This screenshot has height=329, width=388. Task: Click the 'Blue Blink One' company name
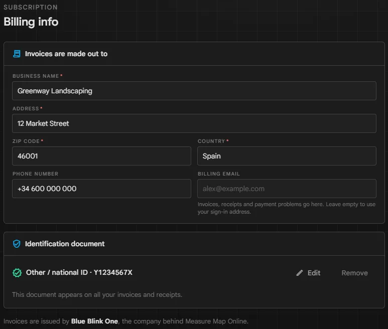pos(94,321)
